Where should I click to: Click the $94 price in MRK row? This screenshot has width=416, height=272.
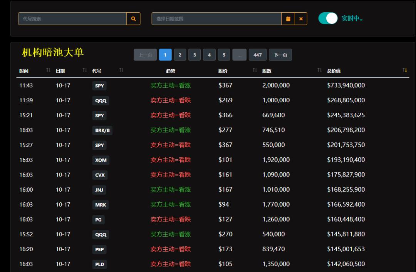pyautogui.click(x=224, y=204)
